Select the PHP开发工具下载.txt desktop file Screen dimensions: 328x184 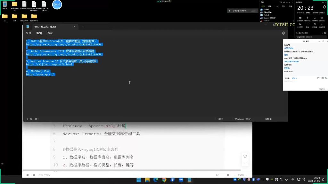click(x=44, y=6)
